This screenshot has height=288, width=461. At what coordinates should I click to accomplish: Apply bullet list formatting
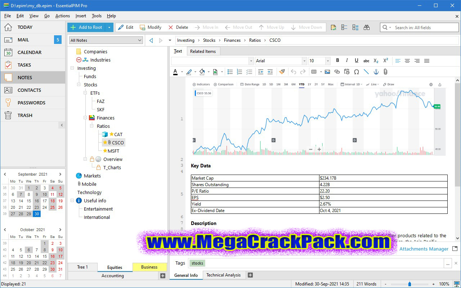[230, 72]
